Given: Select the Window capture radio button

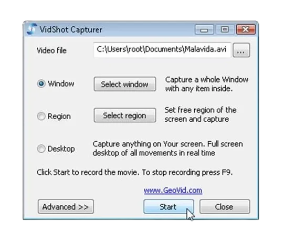Looking at the screenshot, I should (x=41, y=83).
